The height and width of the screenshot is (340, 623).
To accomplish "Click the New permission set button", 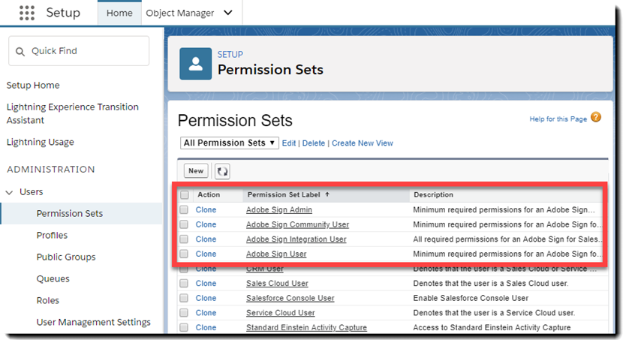I will point(196,171).
